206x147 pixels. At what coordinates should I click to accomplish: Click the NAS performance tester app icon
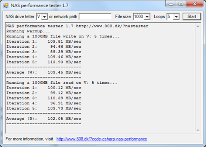tap(6, 6)
